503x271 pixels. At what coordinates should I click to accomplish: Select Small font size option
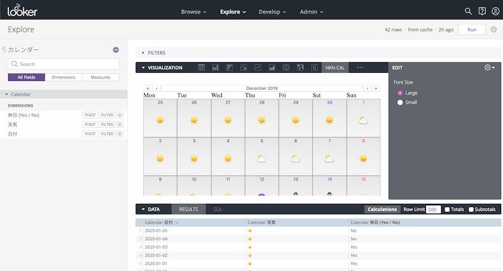400,102
